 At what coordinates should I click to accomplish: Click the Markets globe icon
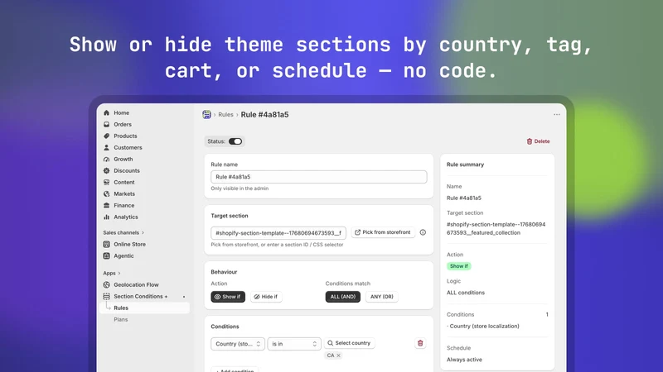coord(107,194)
